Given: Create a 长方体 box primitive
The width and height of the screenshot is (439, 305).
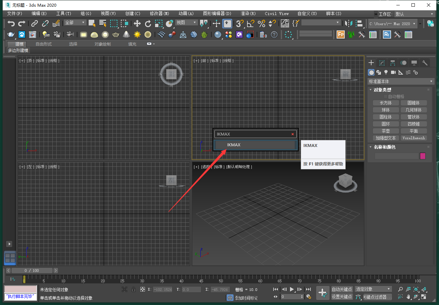Looking at the screenshot, I should (x=386, y=103).
